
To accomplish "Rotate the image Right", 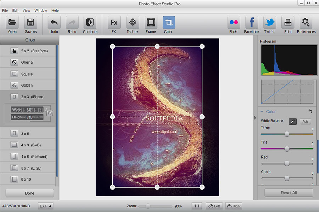I will (234, 206).
